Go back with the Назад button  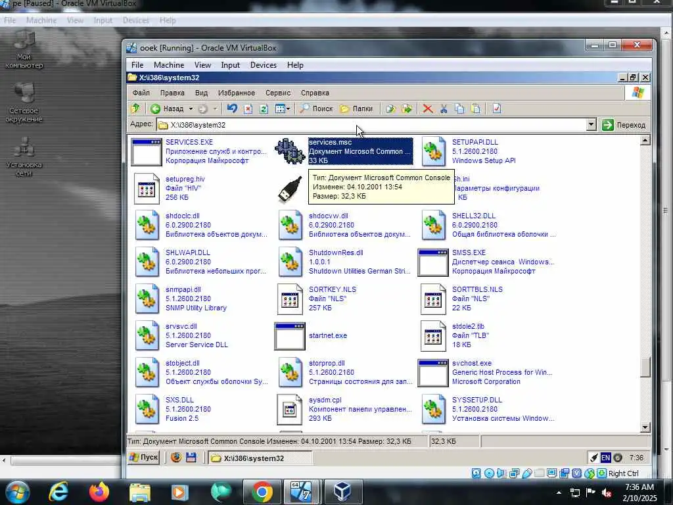coord(168,108)
